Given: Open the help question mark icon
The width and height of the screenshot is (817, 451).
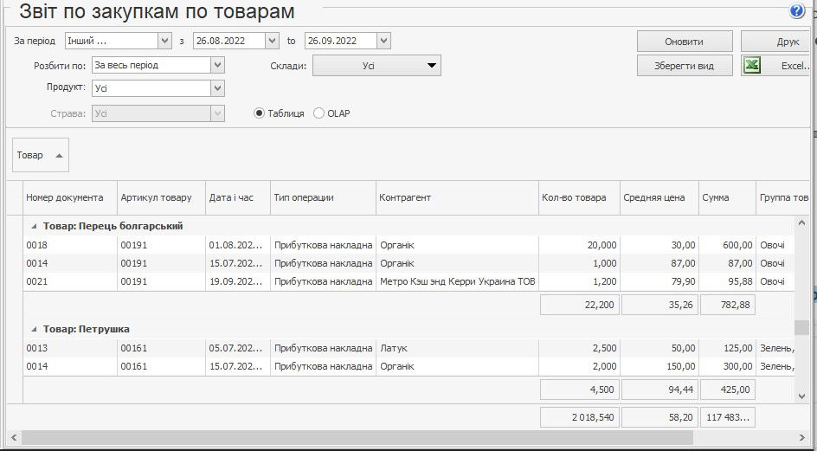Looking at the screenshot, I should (x=797, y=11).
